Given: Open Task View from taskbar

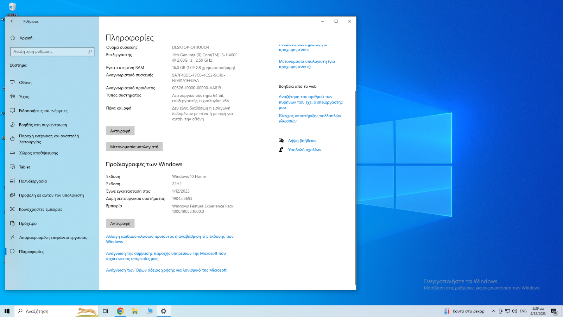Looking at the screenshot, I should click(105, 311).
